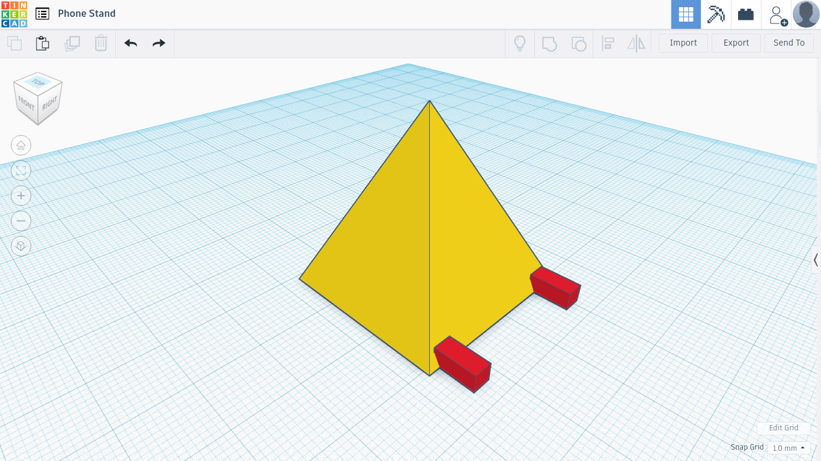Image resolution: width=821 pixels, height=461 pixels.
Task: Zoom out of the workplane
Action: (x=21, y=221)
